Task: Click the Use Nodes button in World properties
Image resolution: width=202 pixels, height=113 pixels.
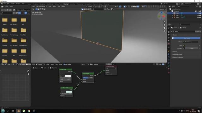Action: tap(186, 38)
